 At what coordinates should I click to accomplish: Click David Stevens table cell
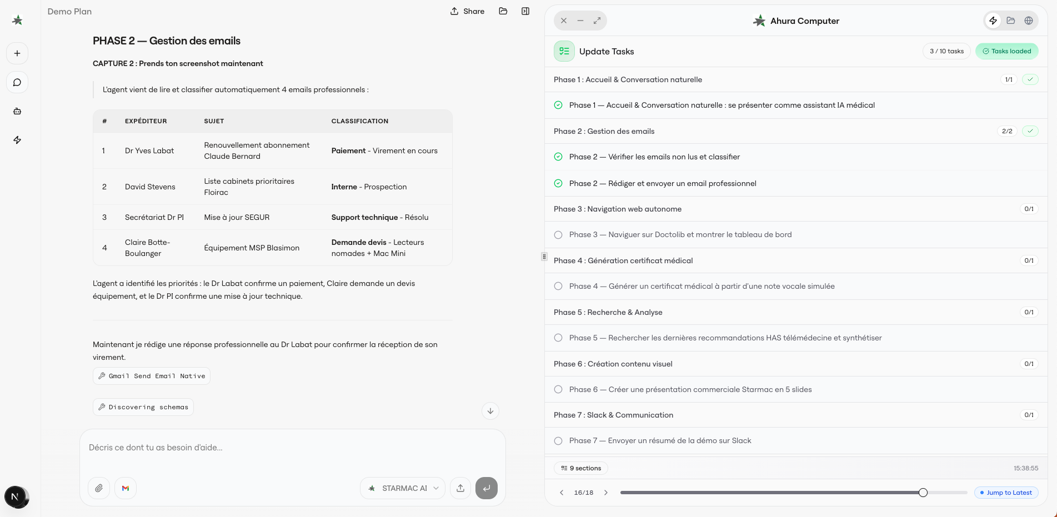click(x=150, y=187)
